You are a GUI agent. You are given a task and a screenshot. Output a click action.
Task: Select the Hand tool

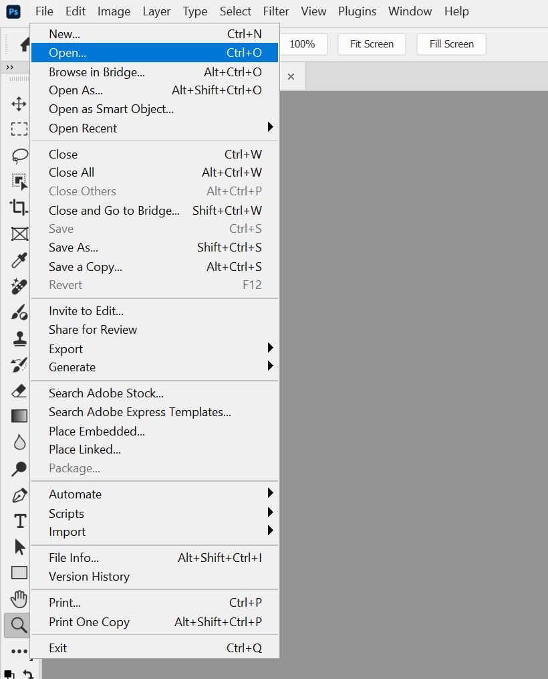coord(19,598)
